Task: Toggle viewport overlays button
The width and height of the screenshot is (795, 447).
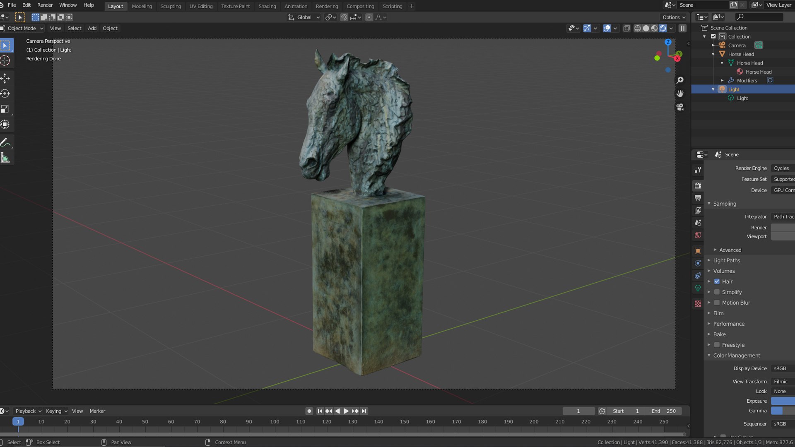Action: point(607,28)
